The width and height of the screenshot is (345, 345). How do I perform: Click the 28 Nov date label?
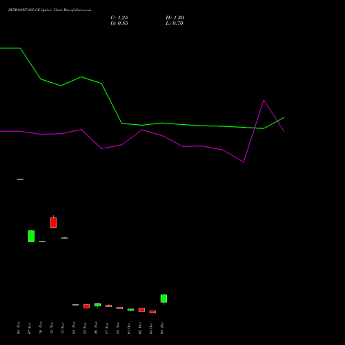pos(118,328)
